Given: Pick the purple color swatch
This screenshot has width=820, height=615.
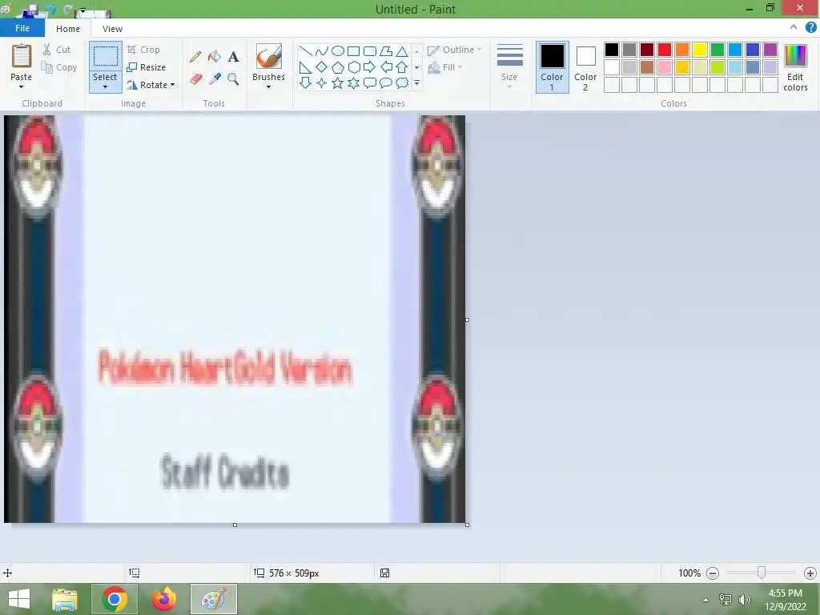Looking at the screenshot, I should pyautogui.click(x=770, y=50).
